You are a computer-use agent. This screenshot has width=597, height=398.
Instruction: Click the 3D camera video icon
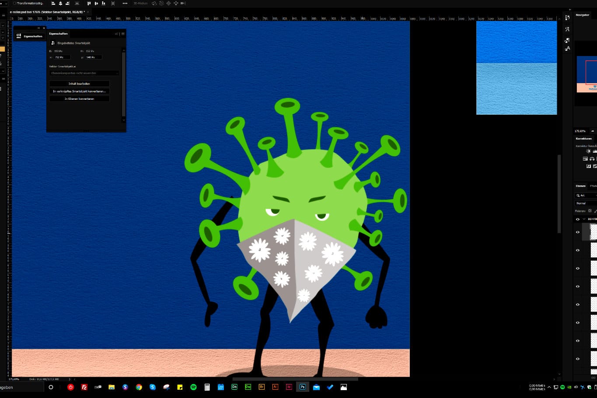[x=183, y=3]
